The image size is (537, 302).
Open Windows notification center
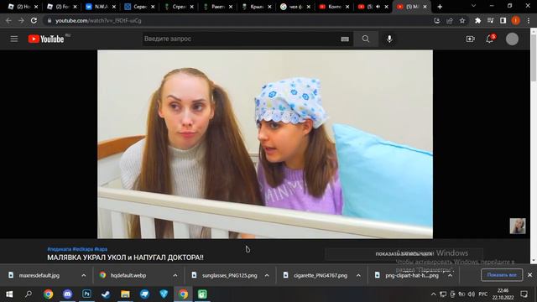pyautogui.click(x=524, y=294)
